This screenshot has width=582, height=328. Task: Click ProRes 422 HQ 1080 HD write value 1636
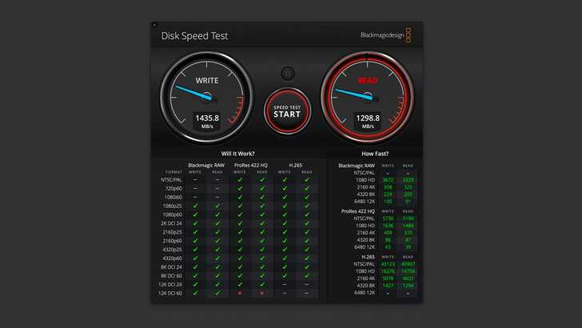(x=388, y=226)
